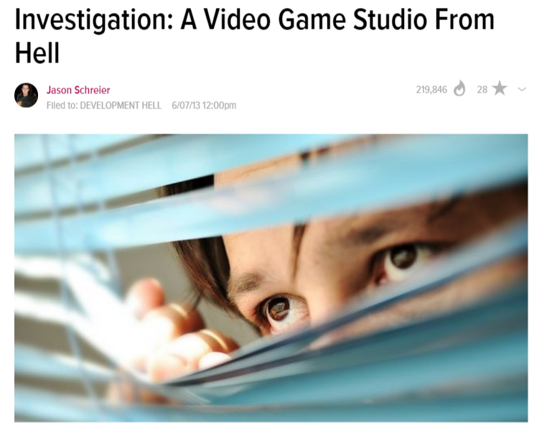547x433 pixels.
Task: Click the word Hell in headline
Action: pos(37,52)
